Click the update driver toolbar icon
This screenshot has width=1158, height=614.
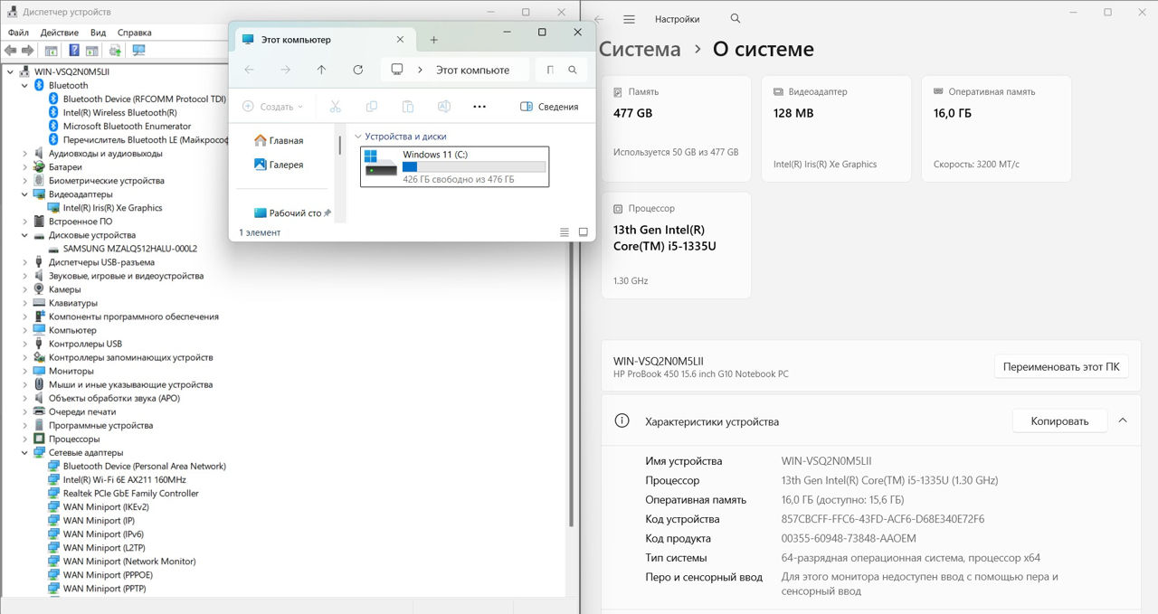point(115,51)
